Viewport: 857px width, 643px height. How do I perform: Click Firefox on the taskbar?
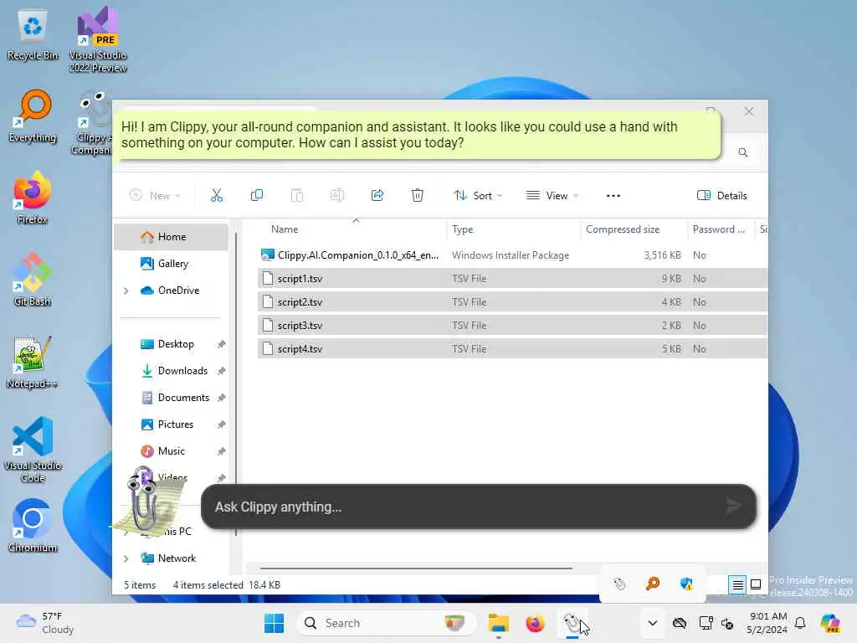click(x=535, y=623)
